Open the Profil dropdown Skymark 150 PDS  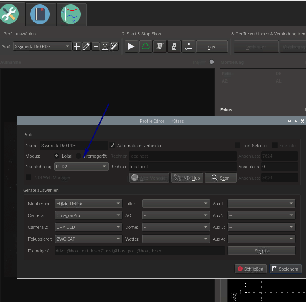pos(42,46)
